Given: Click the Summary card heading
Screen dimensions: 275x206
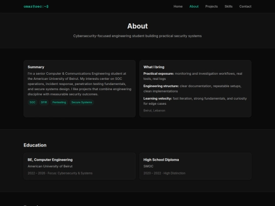Looking at the screenshot, I should 36,67.
